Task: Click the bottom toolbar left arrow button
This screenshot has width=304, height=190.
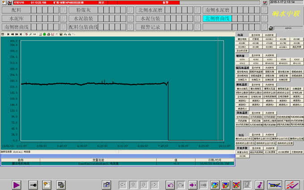Action: [x=122, y=184]
